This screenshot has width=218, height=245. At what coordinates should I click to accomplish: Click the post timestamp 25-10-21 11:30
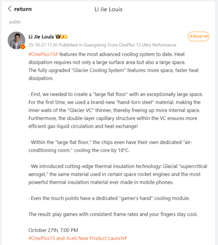coord(43,45)
